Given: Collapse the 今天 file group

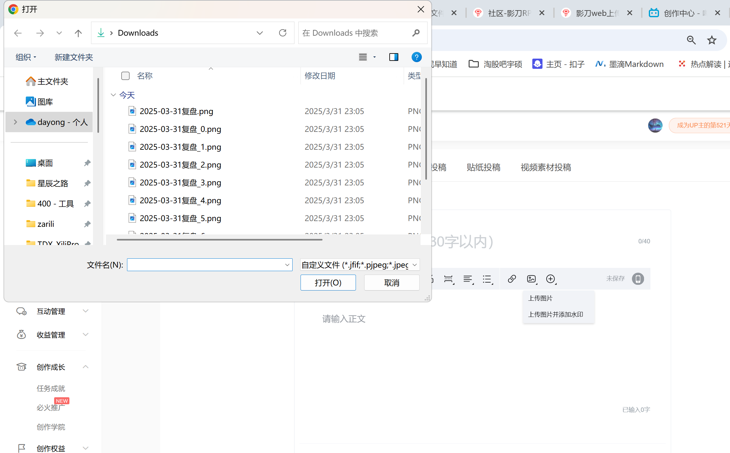Looking at the screenshot, I should click(x=113, y=95).
